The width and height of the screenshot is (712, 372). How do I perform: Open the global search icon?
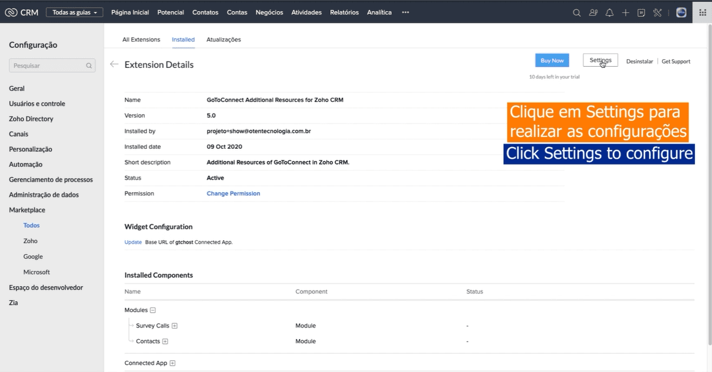(577, 12)
